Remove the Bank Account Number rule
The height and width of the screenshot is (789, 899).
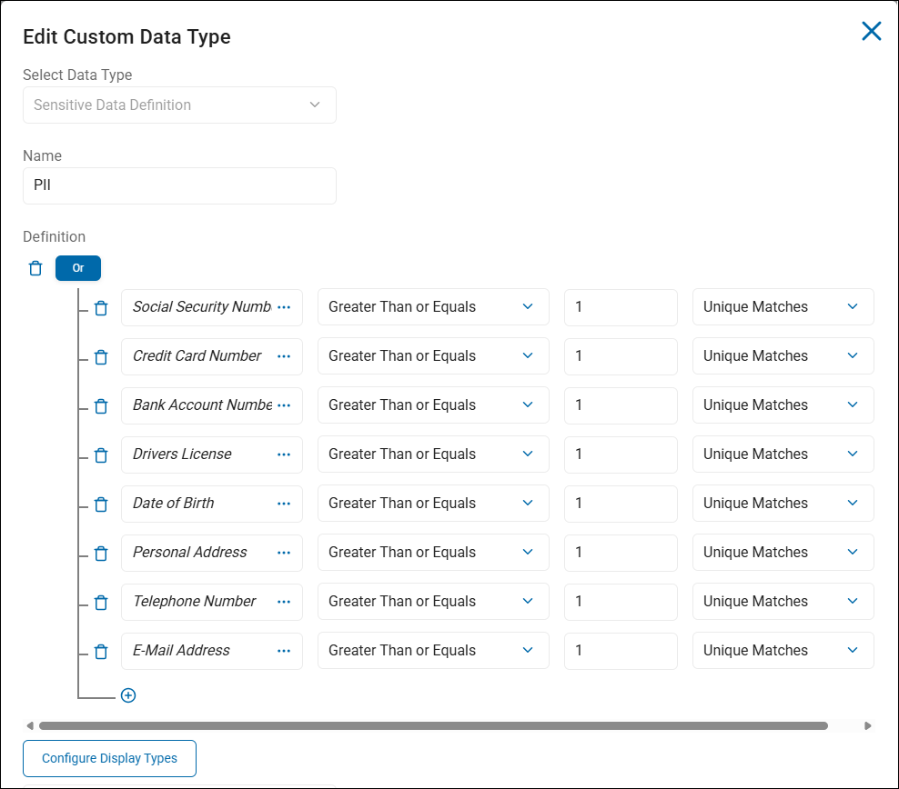pos(101,405)
